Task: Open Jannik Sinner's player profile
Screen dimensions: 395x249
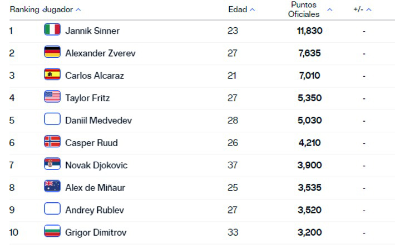Action: coord(92,31)
